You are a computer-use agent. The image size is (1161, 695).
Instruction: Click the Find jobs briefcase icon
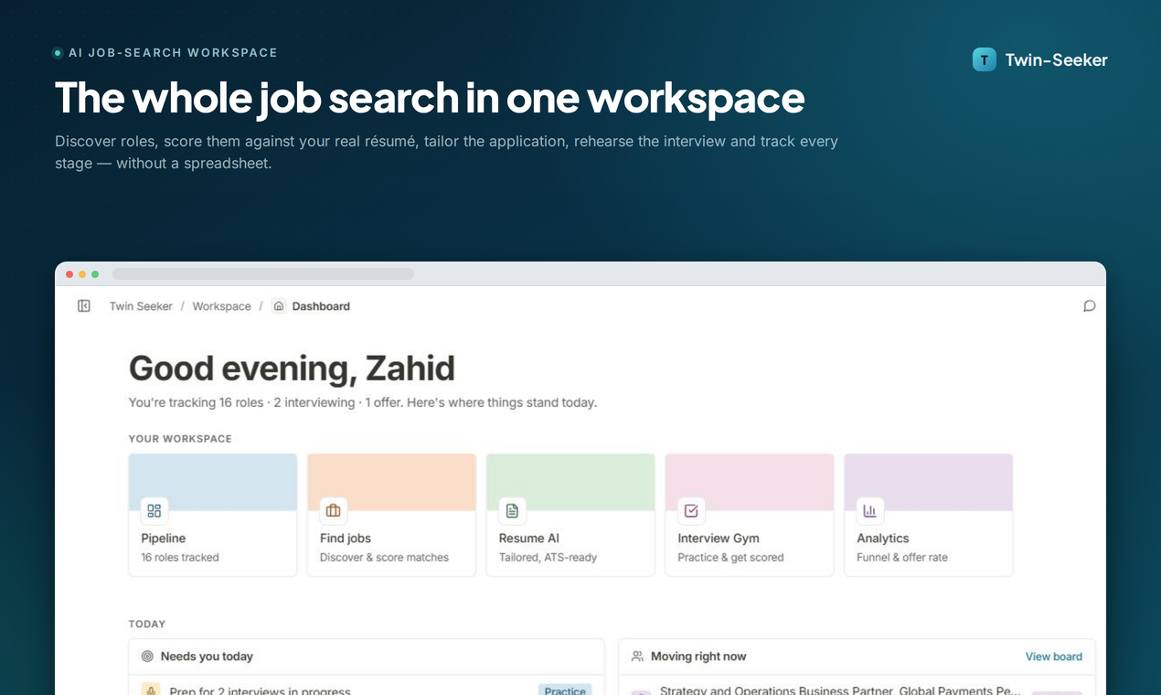tap(333, 510)
